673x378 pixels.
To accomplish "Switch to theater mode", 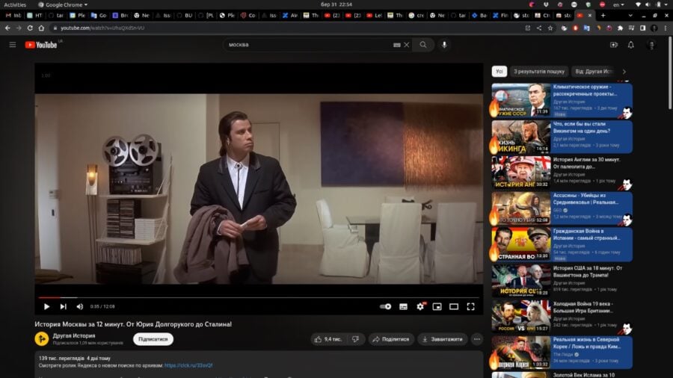I will click(454, 306).
